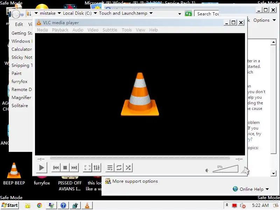
Task: Click the VLC seek progress bar
Action: pos(140,158)
